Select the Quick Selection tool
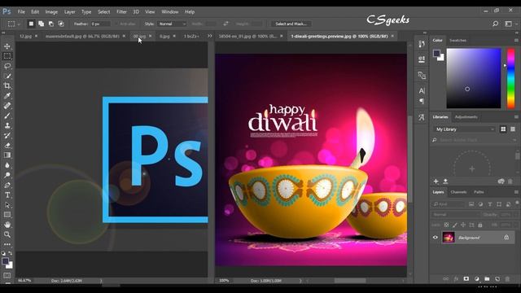The image size is (521, 293). coord(7,76)
